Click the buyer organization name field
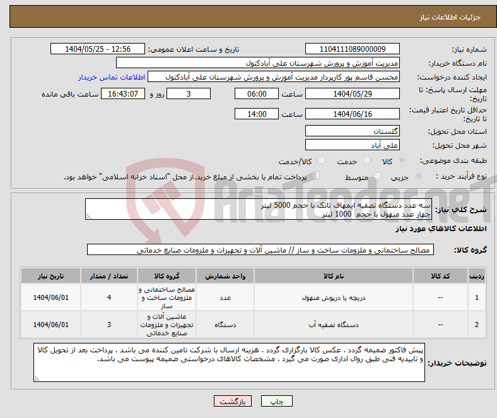This screenshot has height=418, width=497. [258, 63]
